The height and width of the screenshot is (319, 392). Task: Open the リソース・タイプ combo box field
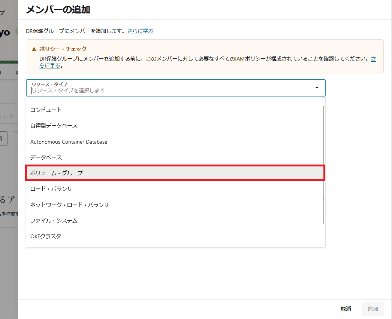(169, 88)
